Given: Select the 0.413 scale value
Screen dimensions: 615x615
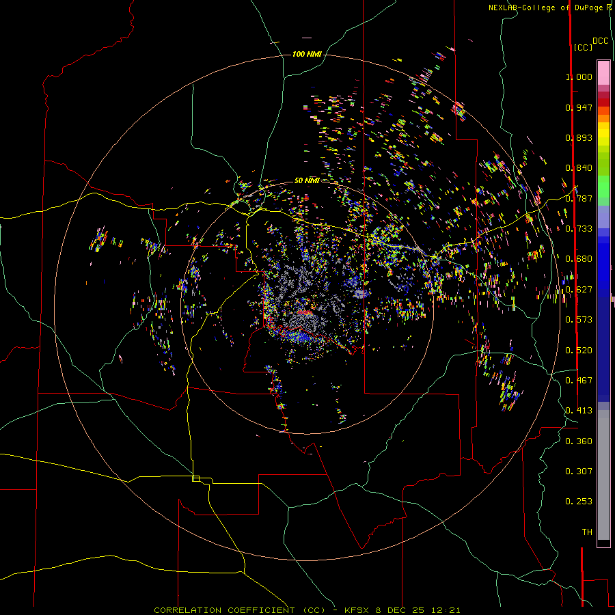Looking at the screenshot, I should pos(579,411).
